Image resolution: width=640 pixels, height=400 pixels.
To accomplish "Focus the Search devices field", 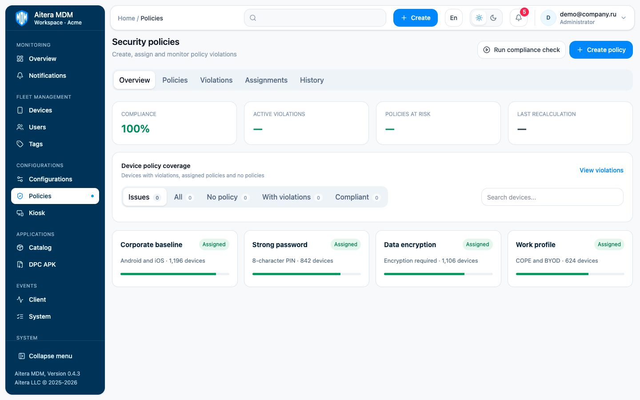I will 552,197.
